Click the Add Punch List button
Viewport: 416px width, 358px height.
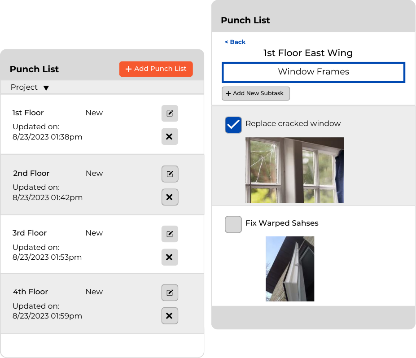point(156,69)
